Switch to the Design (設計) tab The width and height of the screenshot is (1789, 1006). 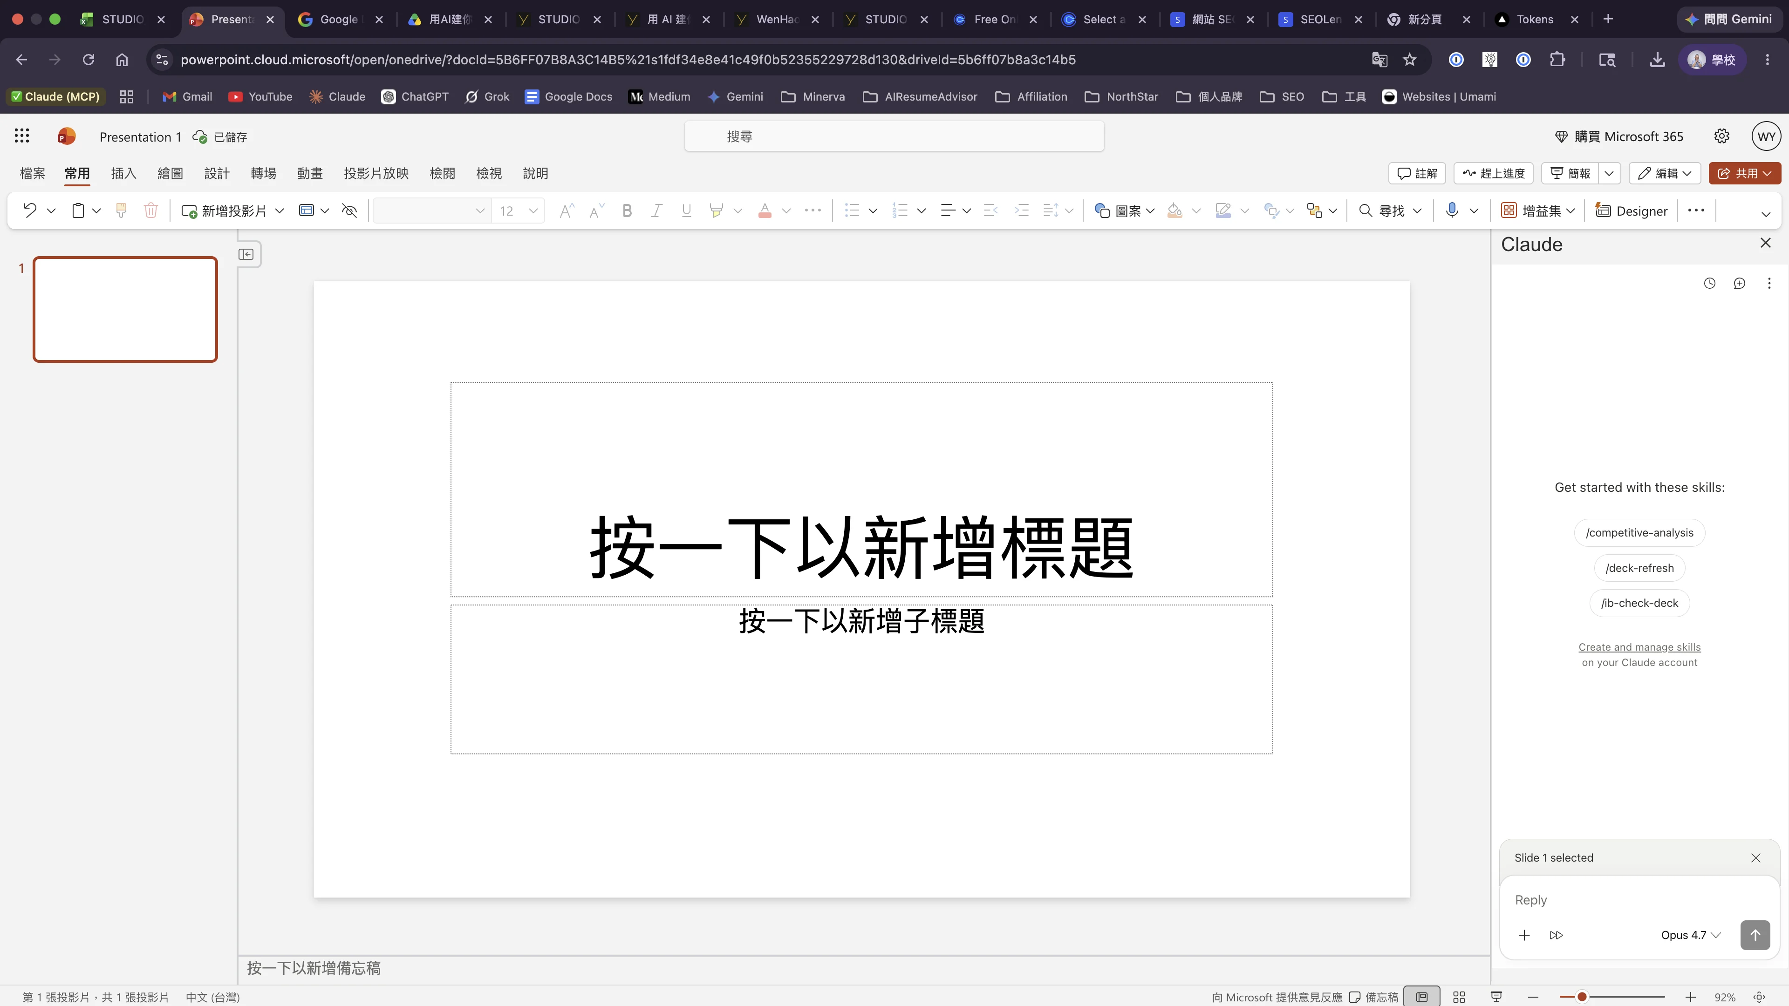[217, 173]
